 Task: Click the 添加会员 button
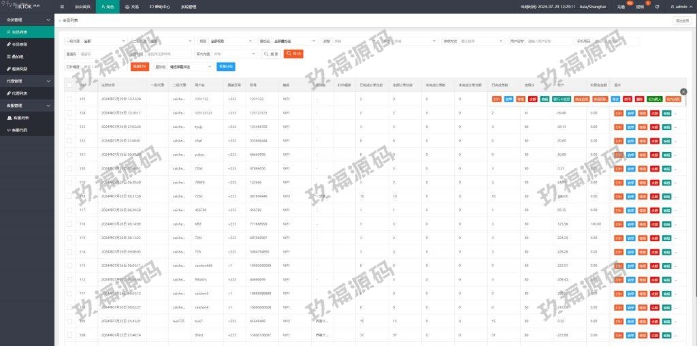(x=681, y=21)
